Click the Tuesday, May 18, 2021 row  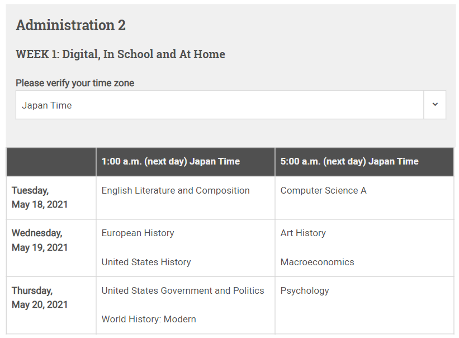point(40,198)
